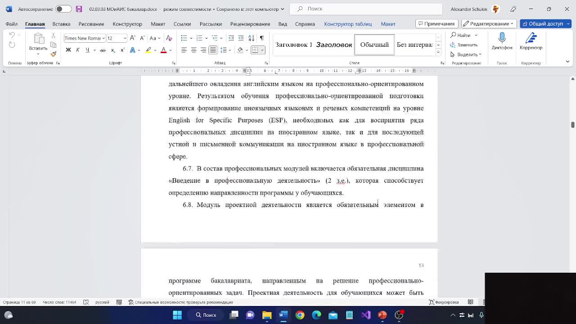Decrease paragraph indent
The width and height of the screenshot is (576, 324).
pyautogui.click(x=231, y=38)
